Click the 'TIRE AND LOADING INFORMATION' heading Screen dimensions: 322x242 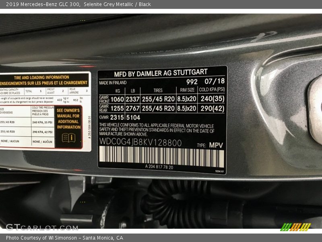coord(41,77)
